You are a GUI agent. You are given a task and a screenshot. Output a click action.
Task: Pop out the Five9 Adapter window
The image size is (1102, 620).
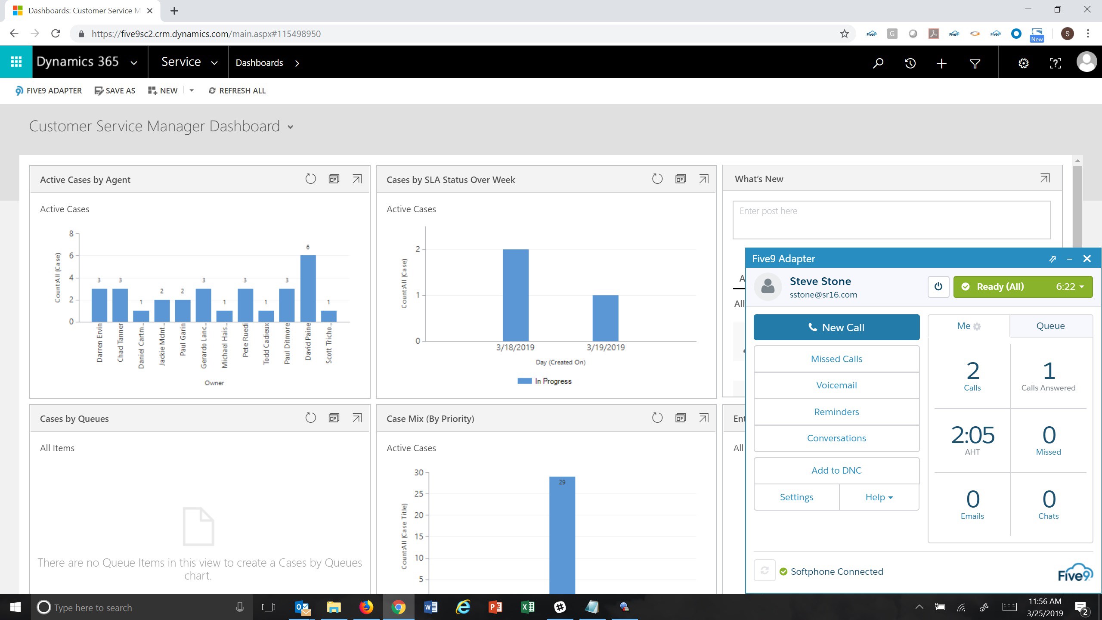(x=1052, y=259)
